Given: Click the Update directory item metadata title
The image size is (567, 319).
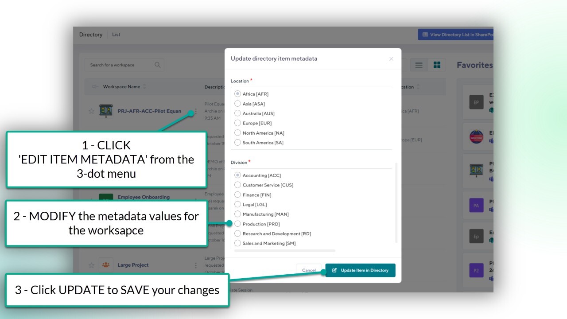Looking at the screenshot, I should (274, 58).
